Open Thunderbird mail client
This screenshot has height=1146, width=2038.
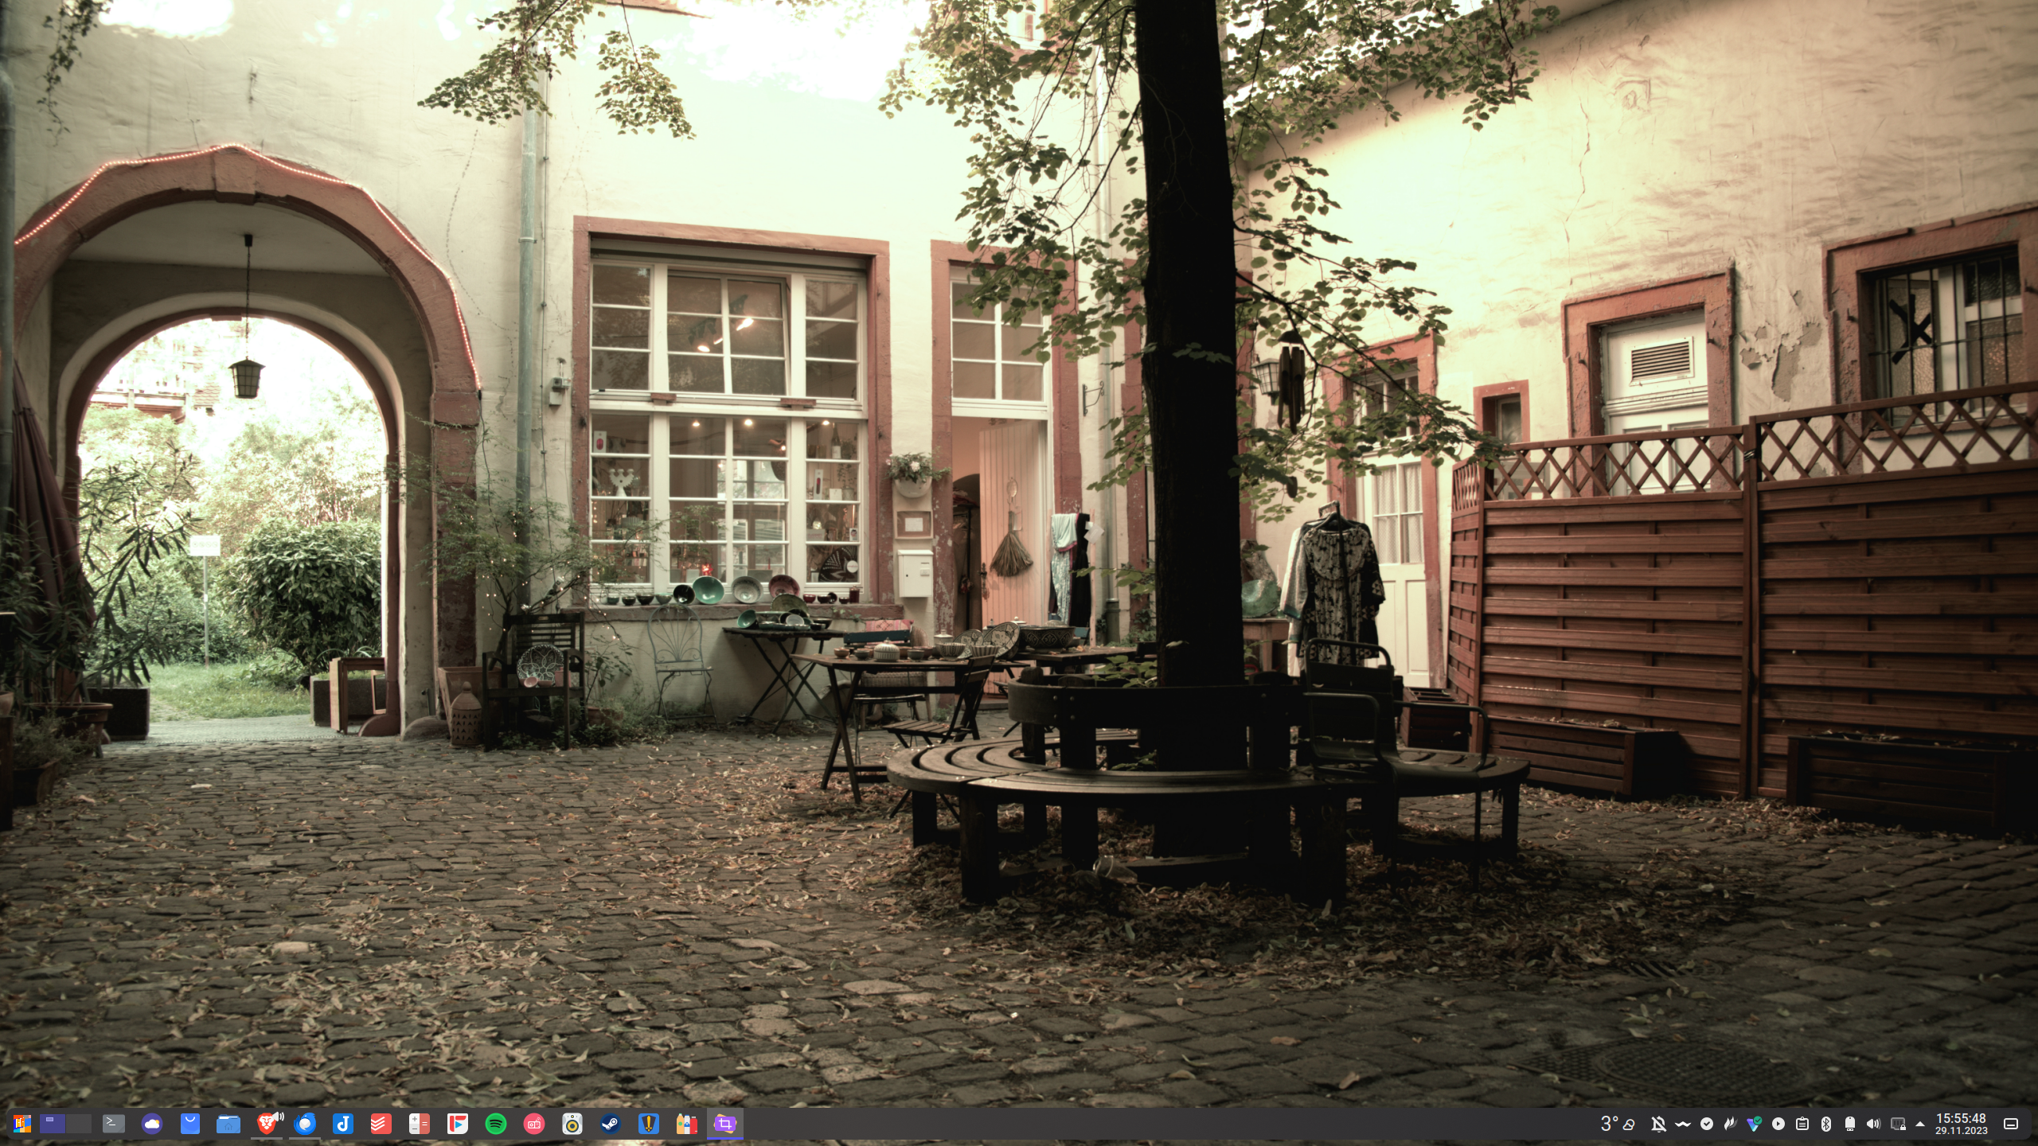pos(305,1125)
